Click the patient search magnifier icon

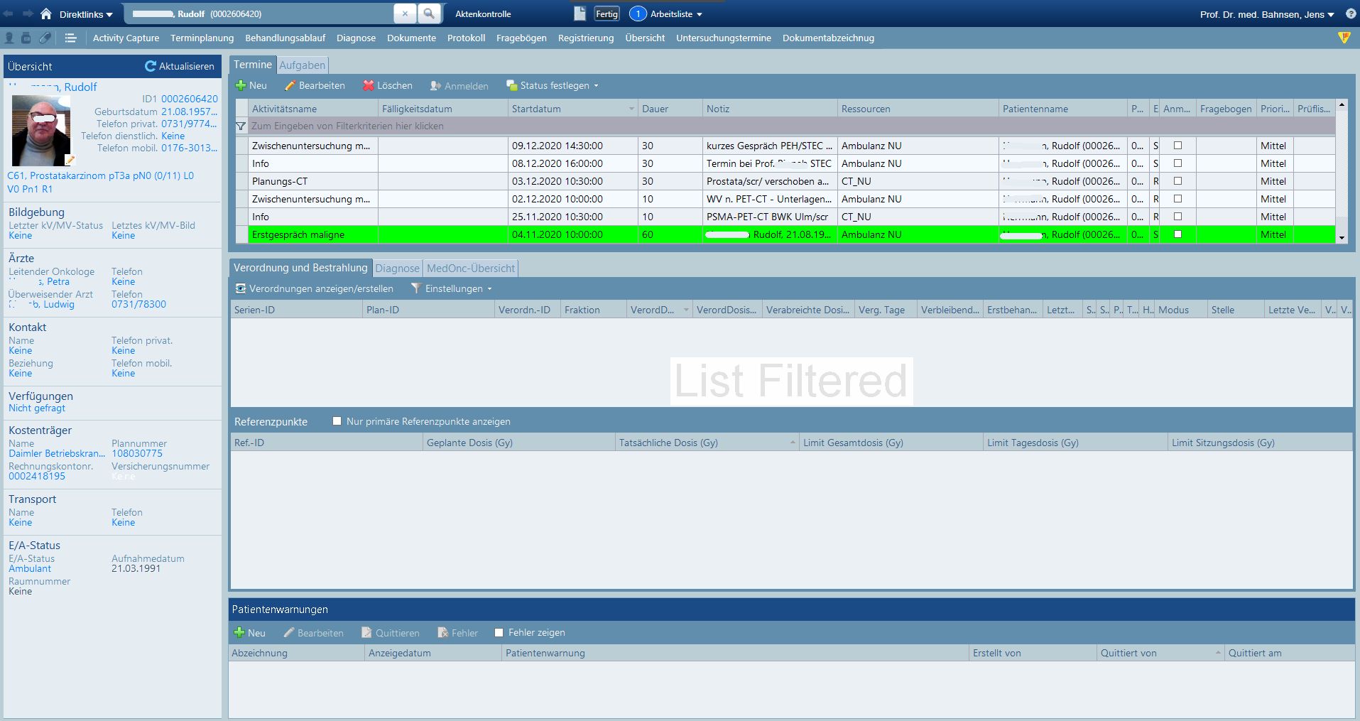point(428,13)
